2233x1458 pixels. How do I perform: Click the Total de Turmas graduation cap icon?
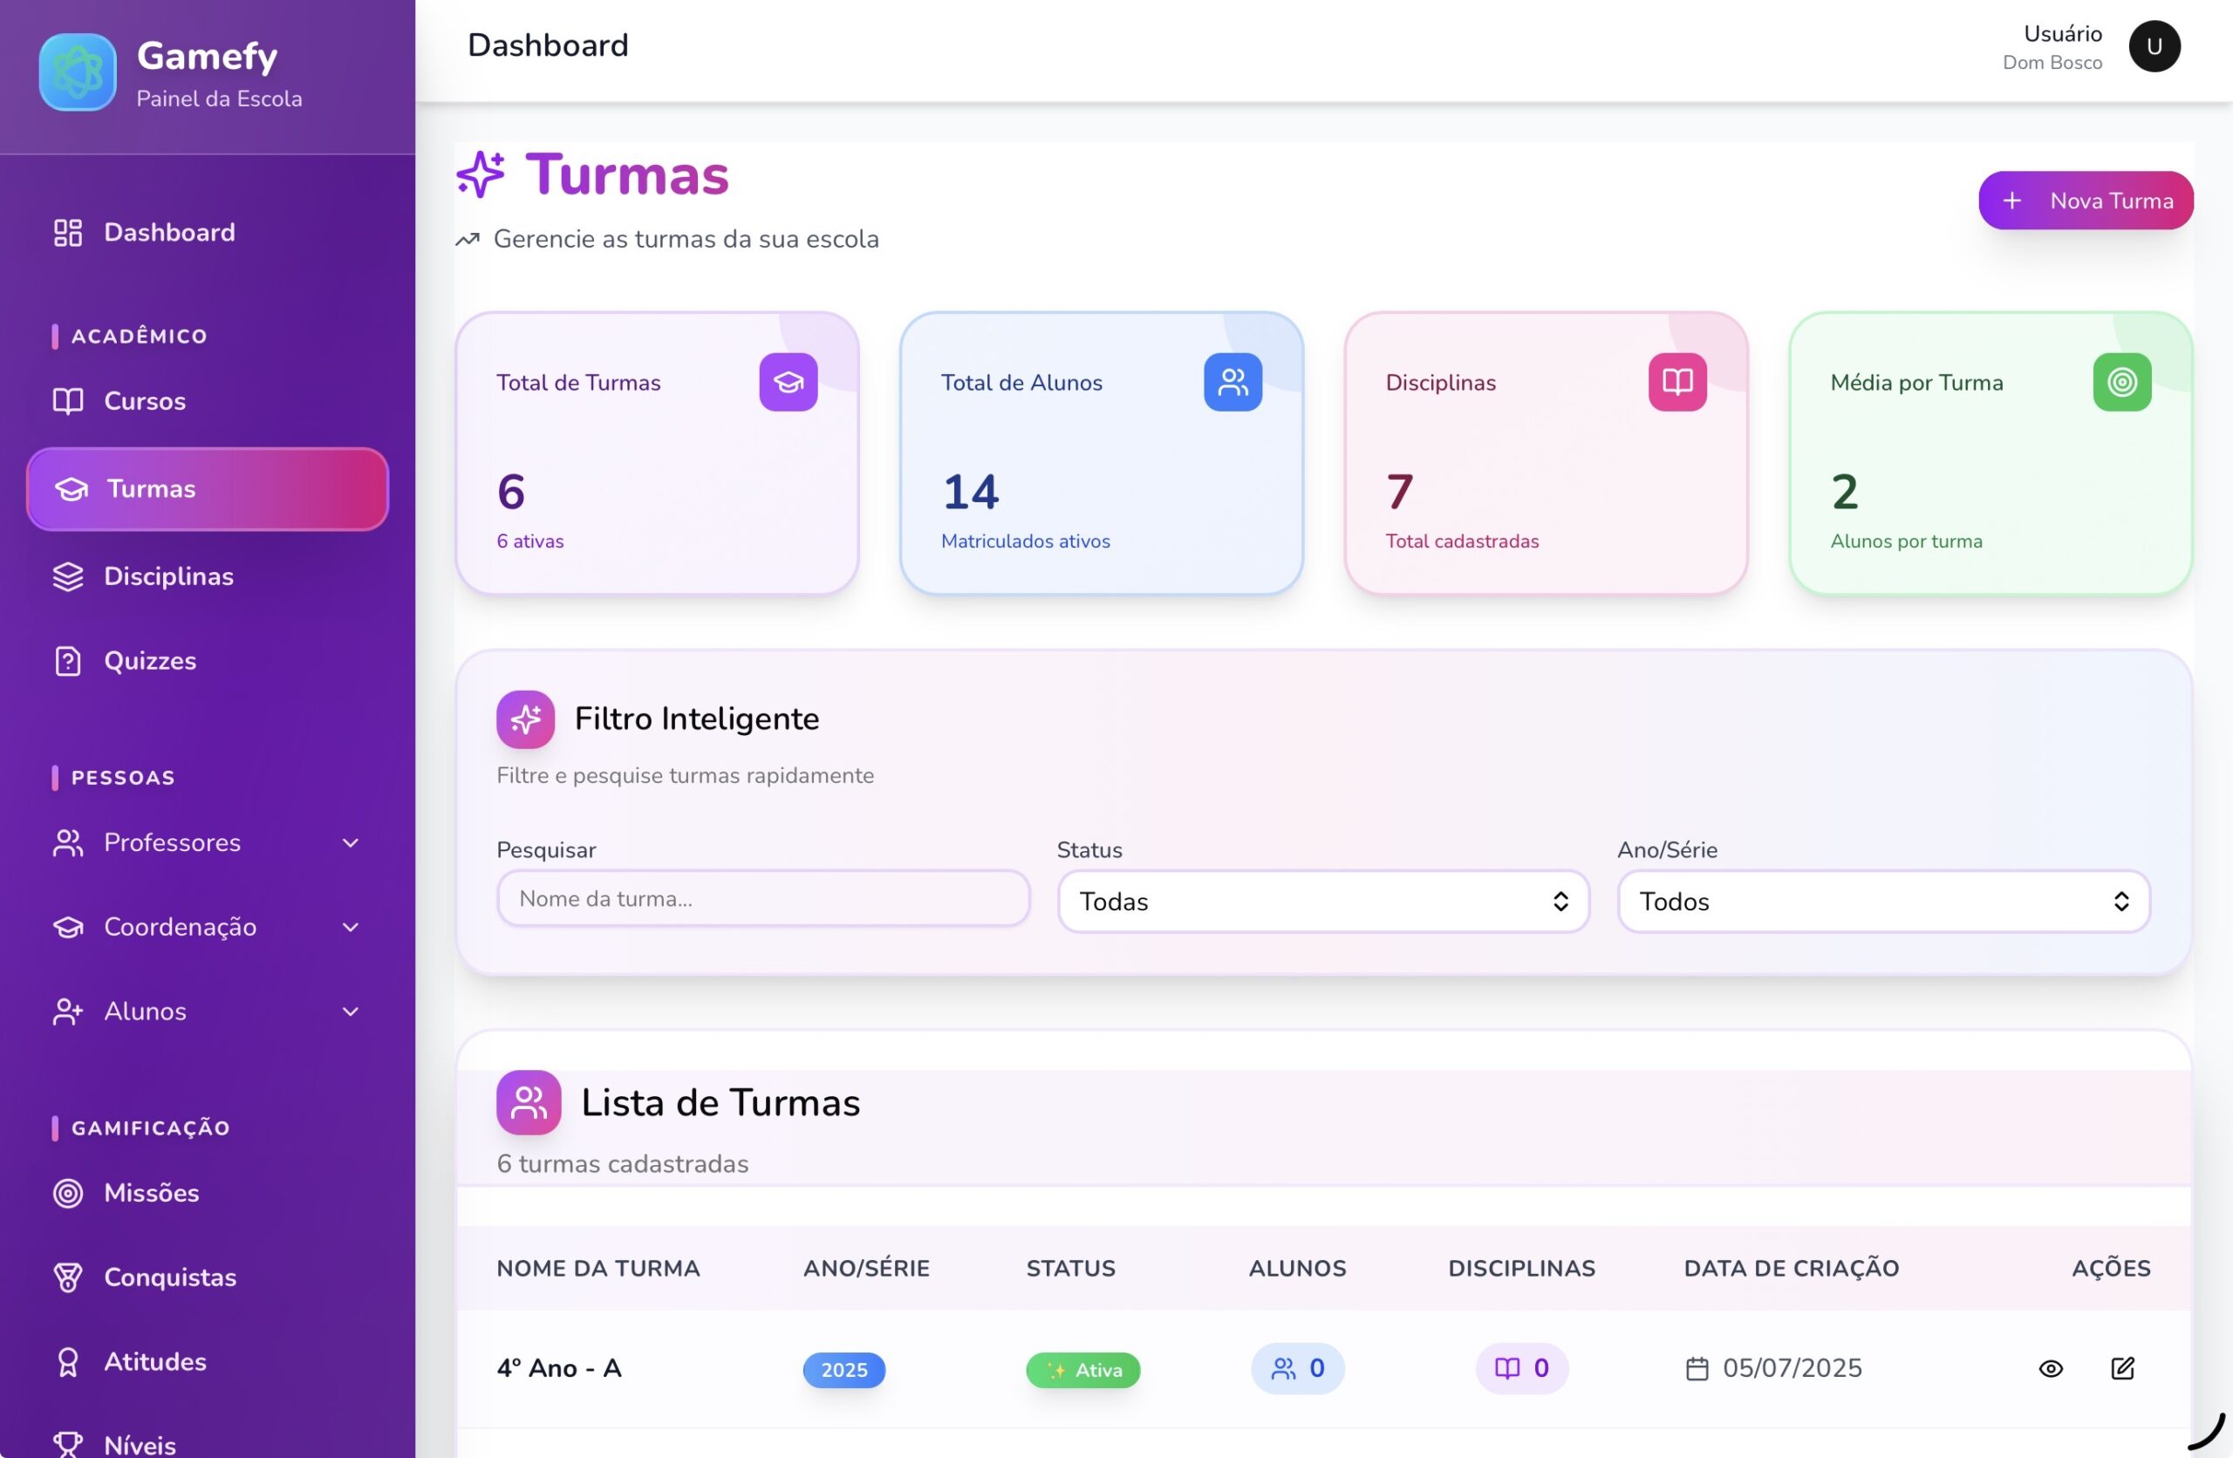[x=789, y=382]
